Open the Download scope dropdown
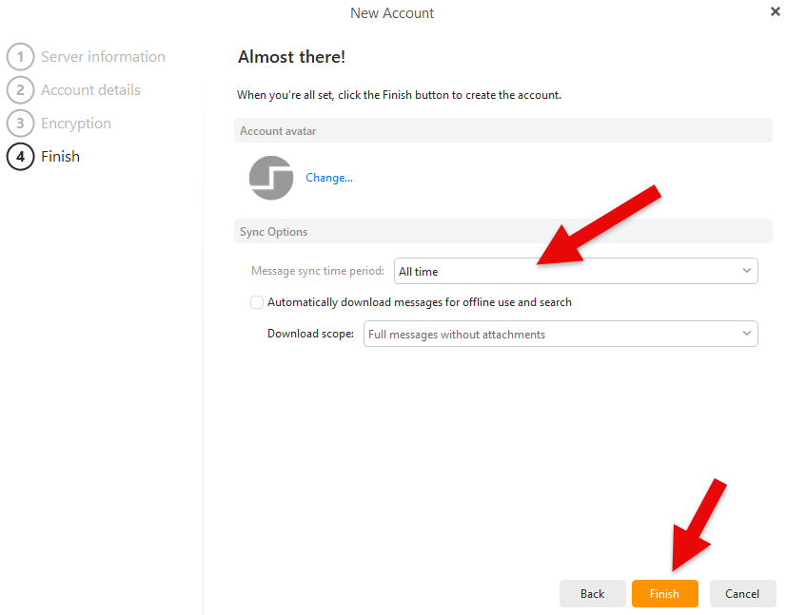Screen dimensions: 786x615 (x=560, y=334)
